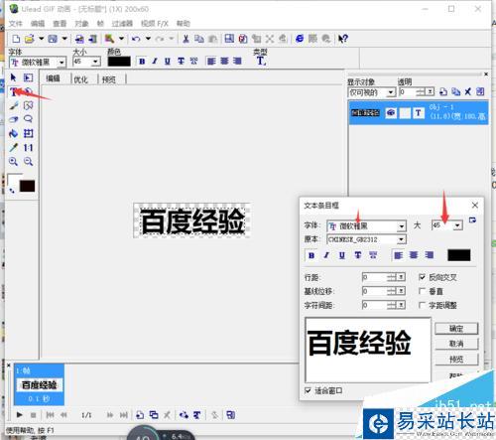Viewport: 496px width, 440px height.
Task: Center-align text in attribute toolbar
Action: pyautogui.click(x=224, y=61)
